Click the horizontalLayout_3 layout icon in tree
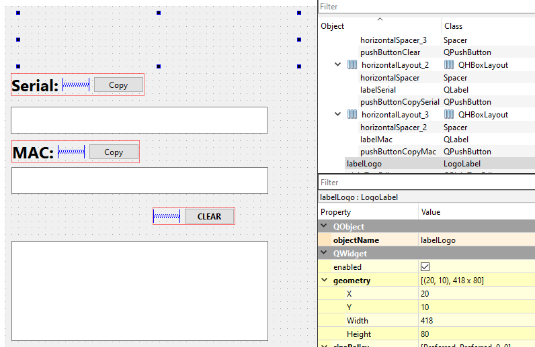Screen dimensions: 535x347 point(352,115)
